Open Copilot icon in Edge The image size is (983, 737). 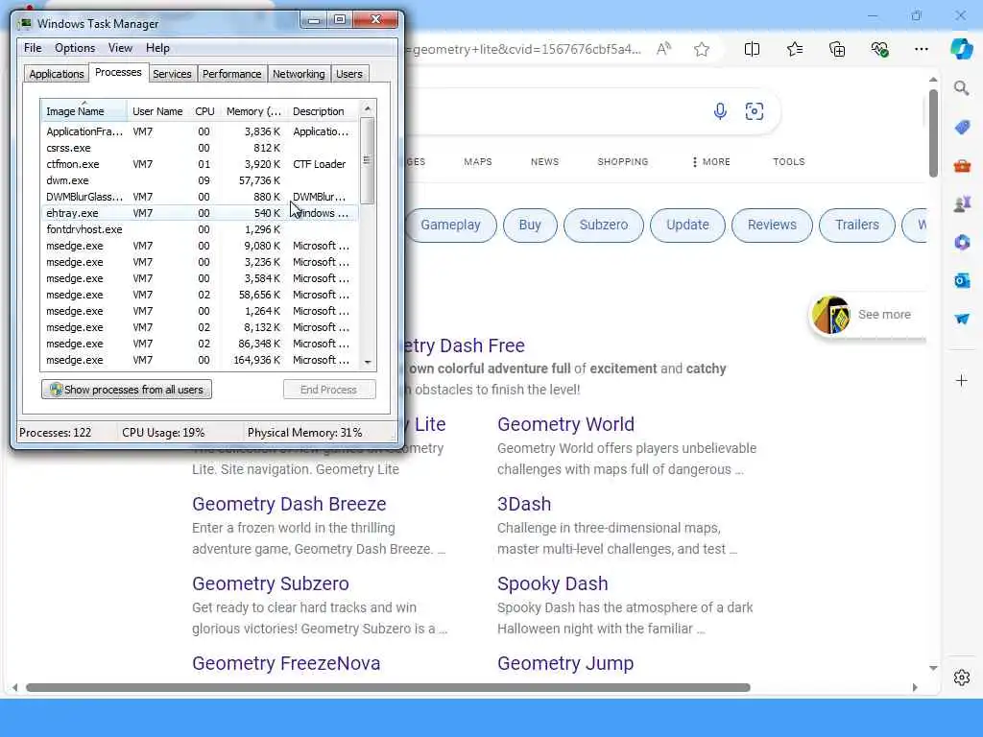tap(961, 49)
